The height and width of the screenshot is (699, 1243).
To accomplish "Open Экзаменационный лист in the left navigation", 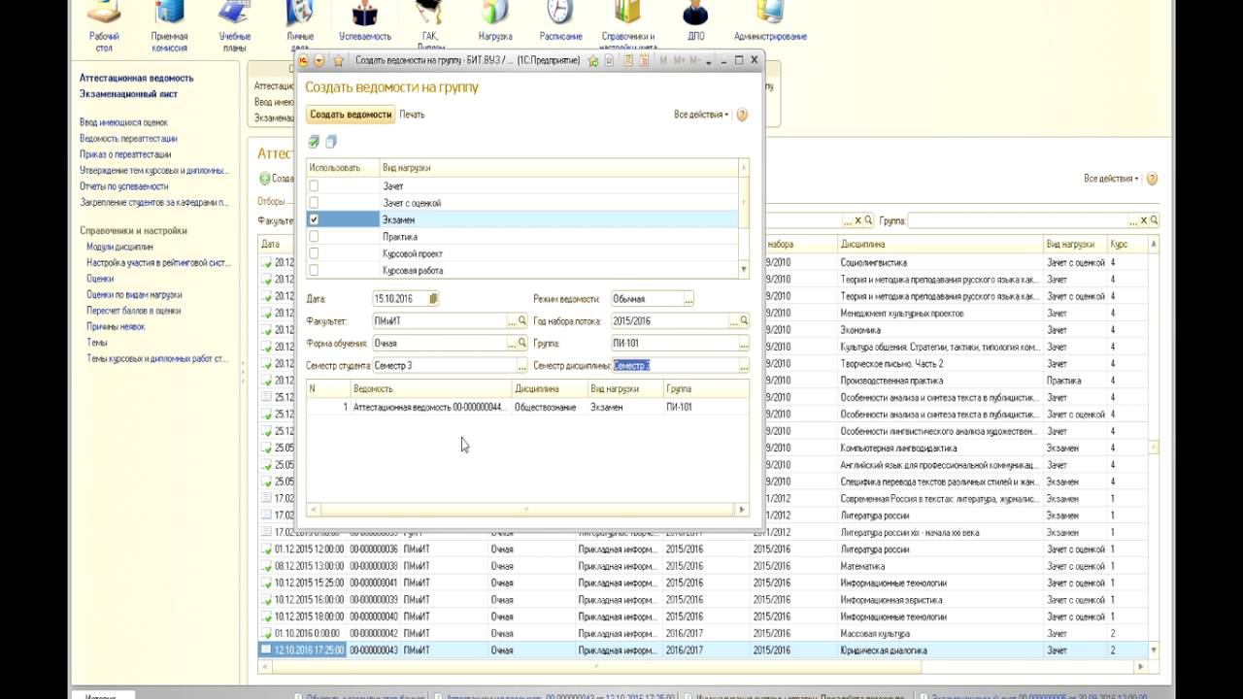I will click(x=128, y=94).
